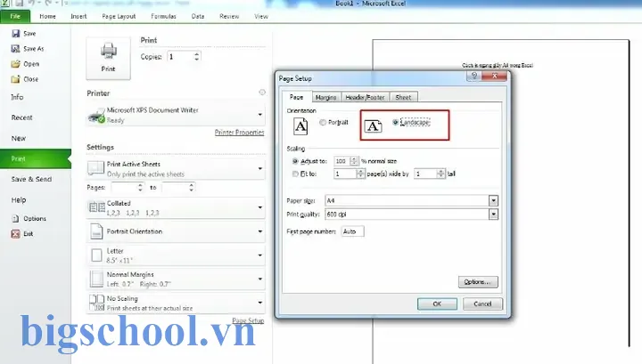Click the Options icon in sidebar
The image size is (642, 364).
15,219
